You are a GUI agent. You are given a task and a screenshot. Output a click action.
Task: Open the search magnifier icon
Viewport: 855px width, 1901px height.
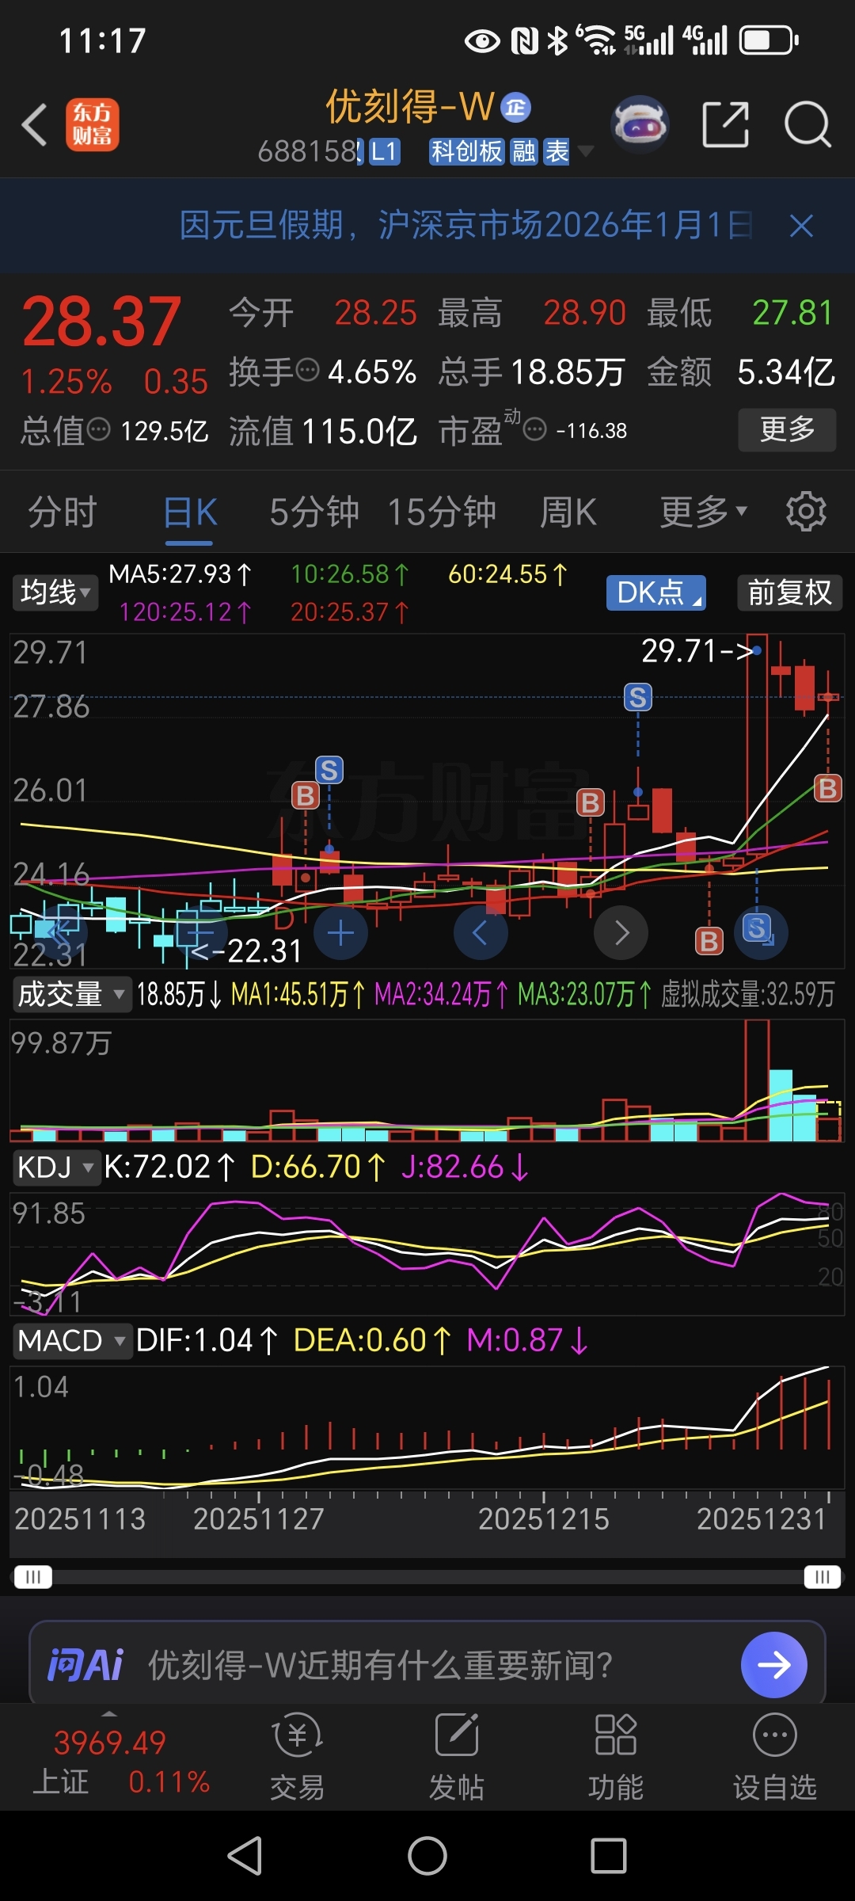point(807,124)
